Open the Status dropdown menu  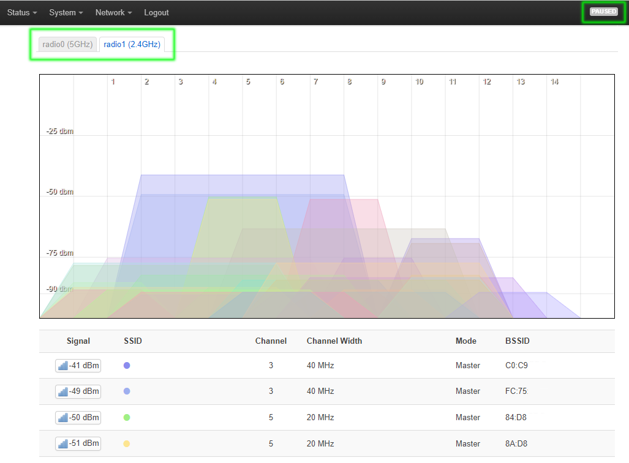coord(22,12)
